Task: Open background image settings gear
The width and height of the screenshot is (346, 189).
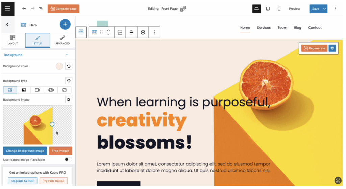Action: click(69, 100)
